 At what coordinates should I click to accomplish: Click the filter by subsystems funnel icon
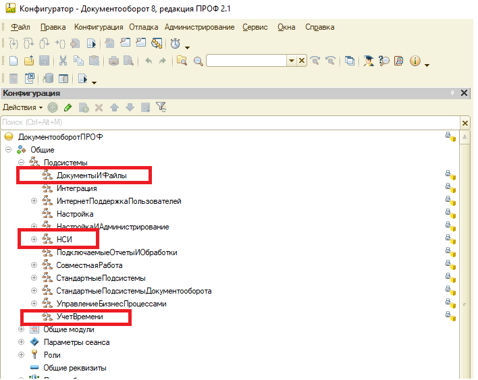click(161, 107)
